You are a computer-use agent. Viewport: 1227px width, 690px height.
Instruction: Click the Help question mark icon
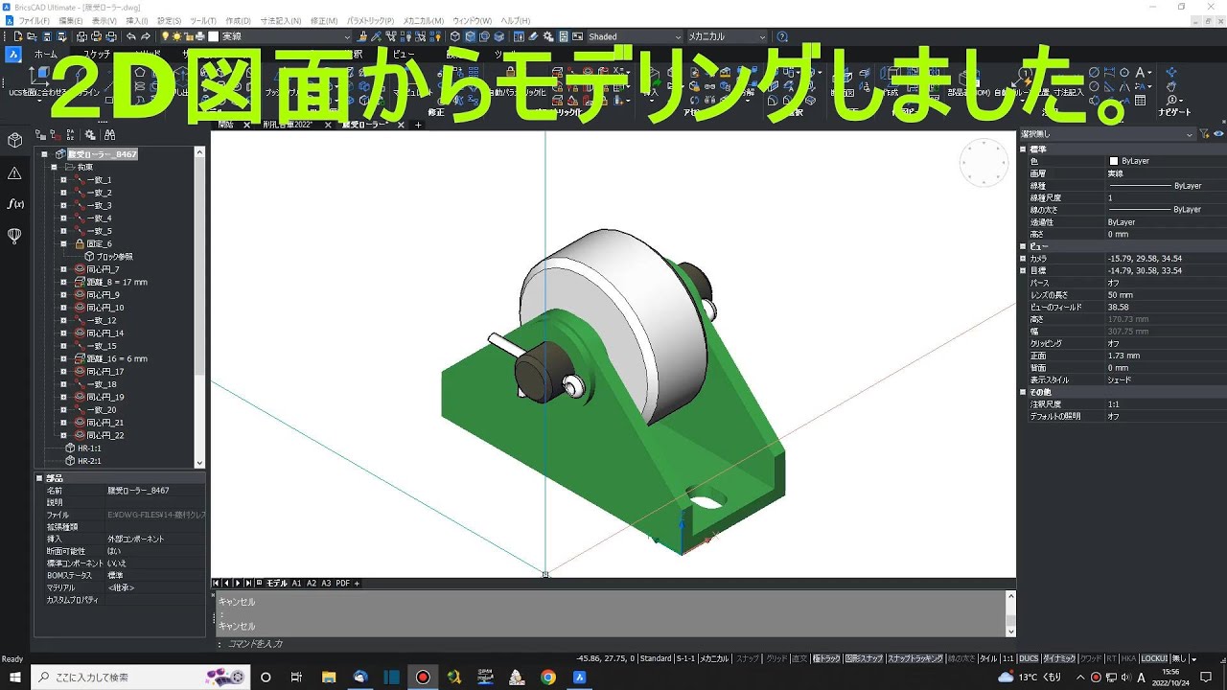pyautogui.click(x=782, y=36)
